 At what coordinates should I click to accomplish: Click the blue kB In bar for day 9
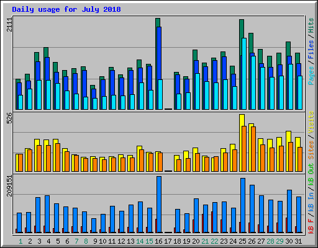tap(94, 225)
